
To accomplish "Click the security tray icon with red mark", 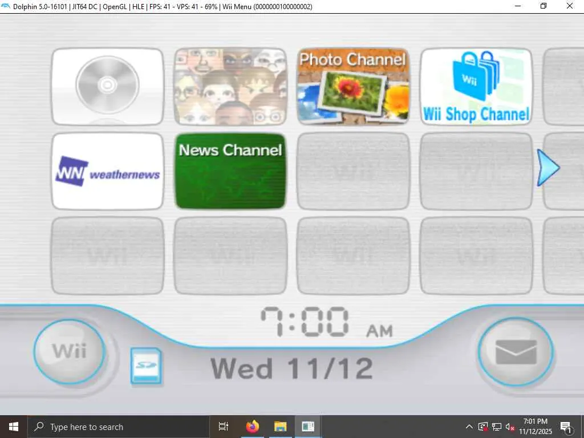I will [x=483, y=427].
